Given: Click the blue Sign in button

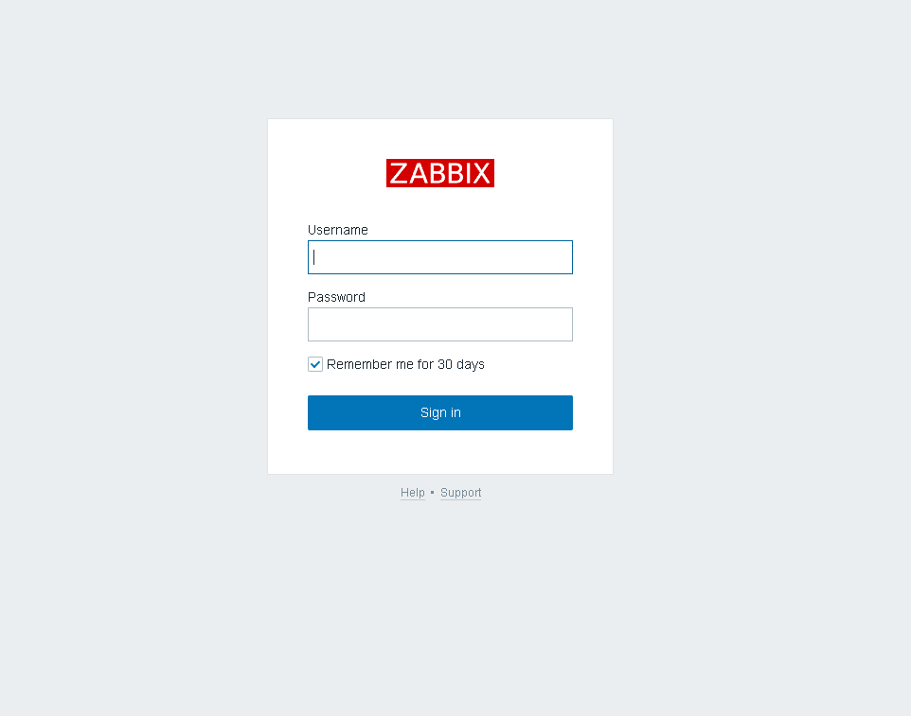Looking at the screenshot, I should (x=439, y=412).
